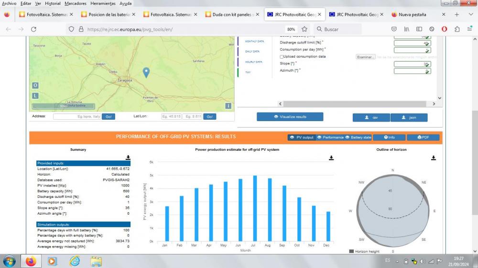The image size is (478, 268).
Task: Reload the current page
Action: click(34, 29)
